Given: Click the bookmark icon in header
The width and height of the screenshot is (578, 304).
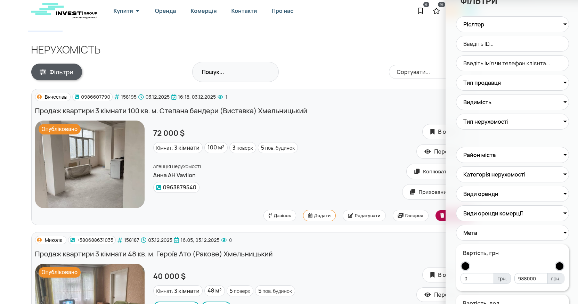Looking at the screenshot, I should [x=420, y=11].
